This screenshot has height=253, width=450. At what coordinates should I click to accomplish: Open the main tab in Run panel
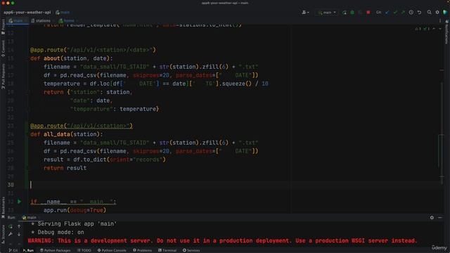pyautogui.click(x=29, y=217)
